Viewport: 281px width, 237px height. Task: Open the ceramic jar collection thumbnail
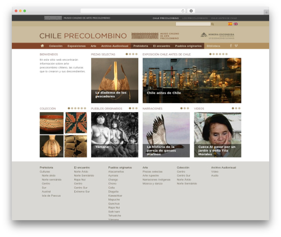[x=52, y=146]
